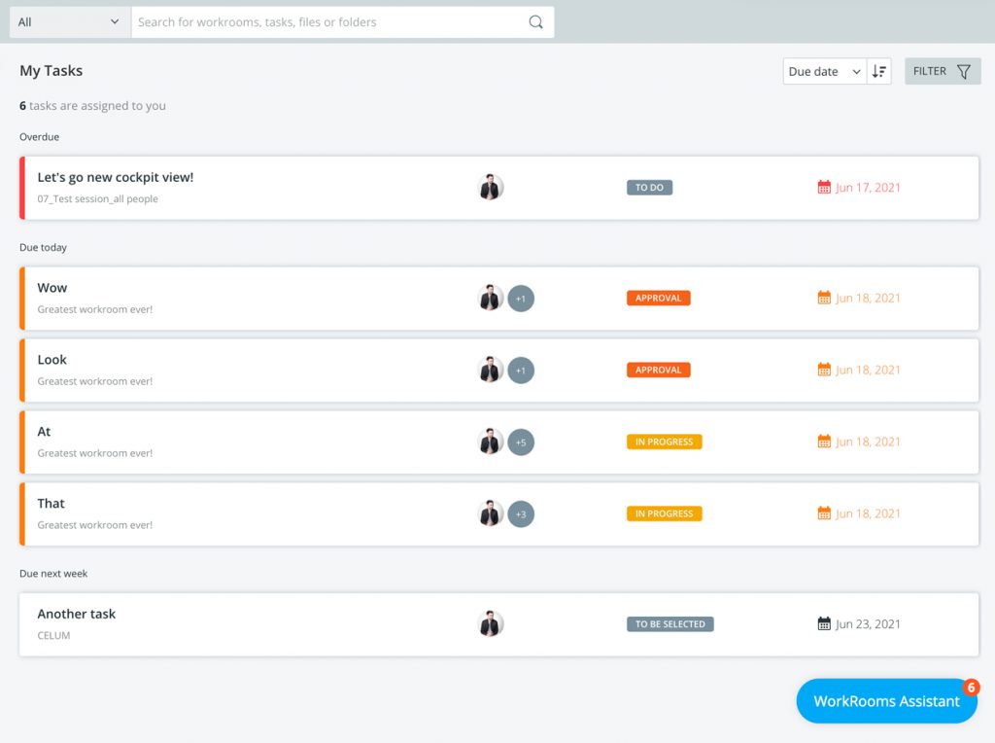Click the magnifier search icon
995x743 pixels.
click(x=535, y=22)
